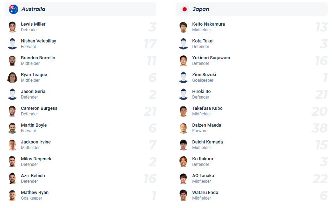This screenshot has width=332, height=208.
Task: Open Cameron Burgess player name link
Action: (39, 108)
